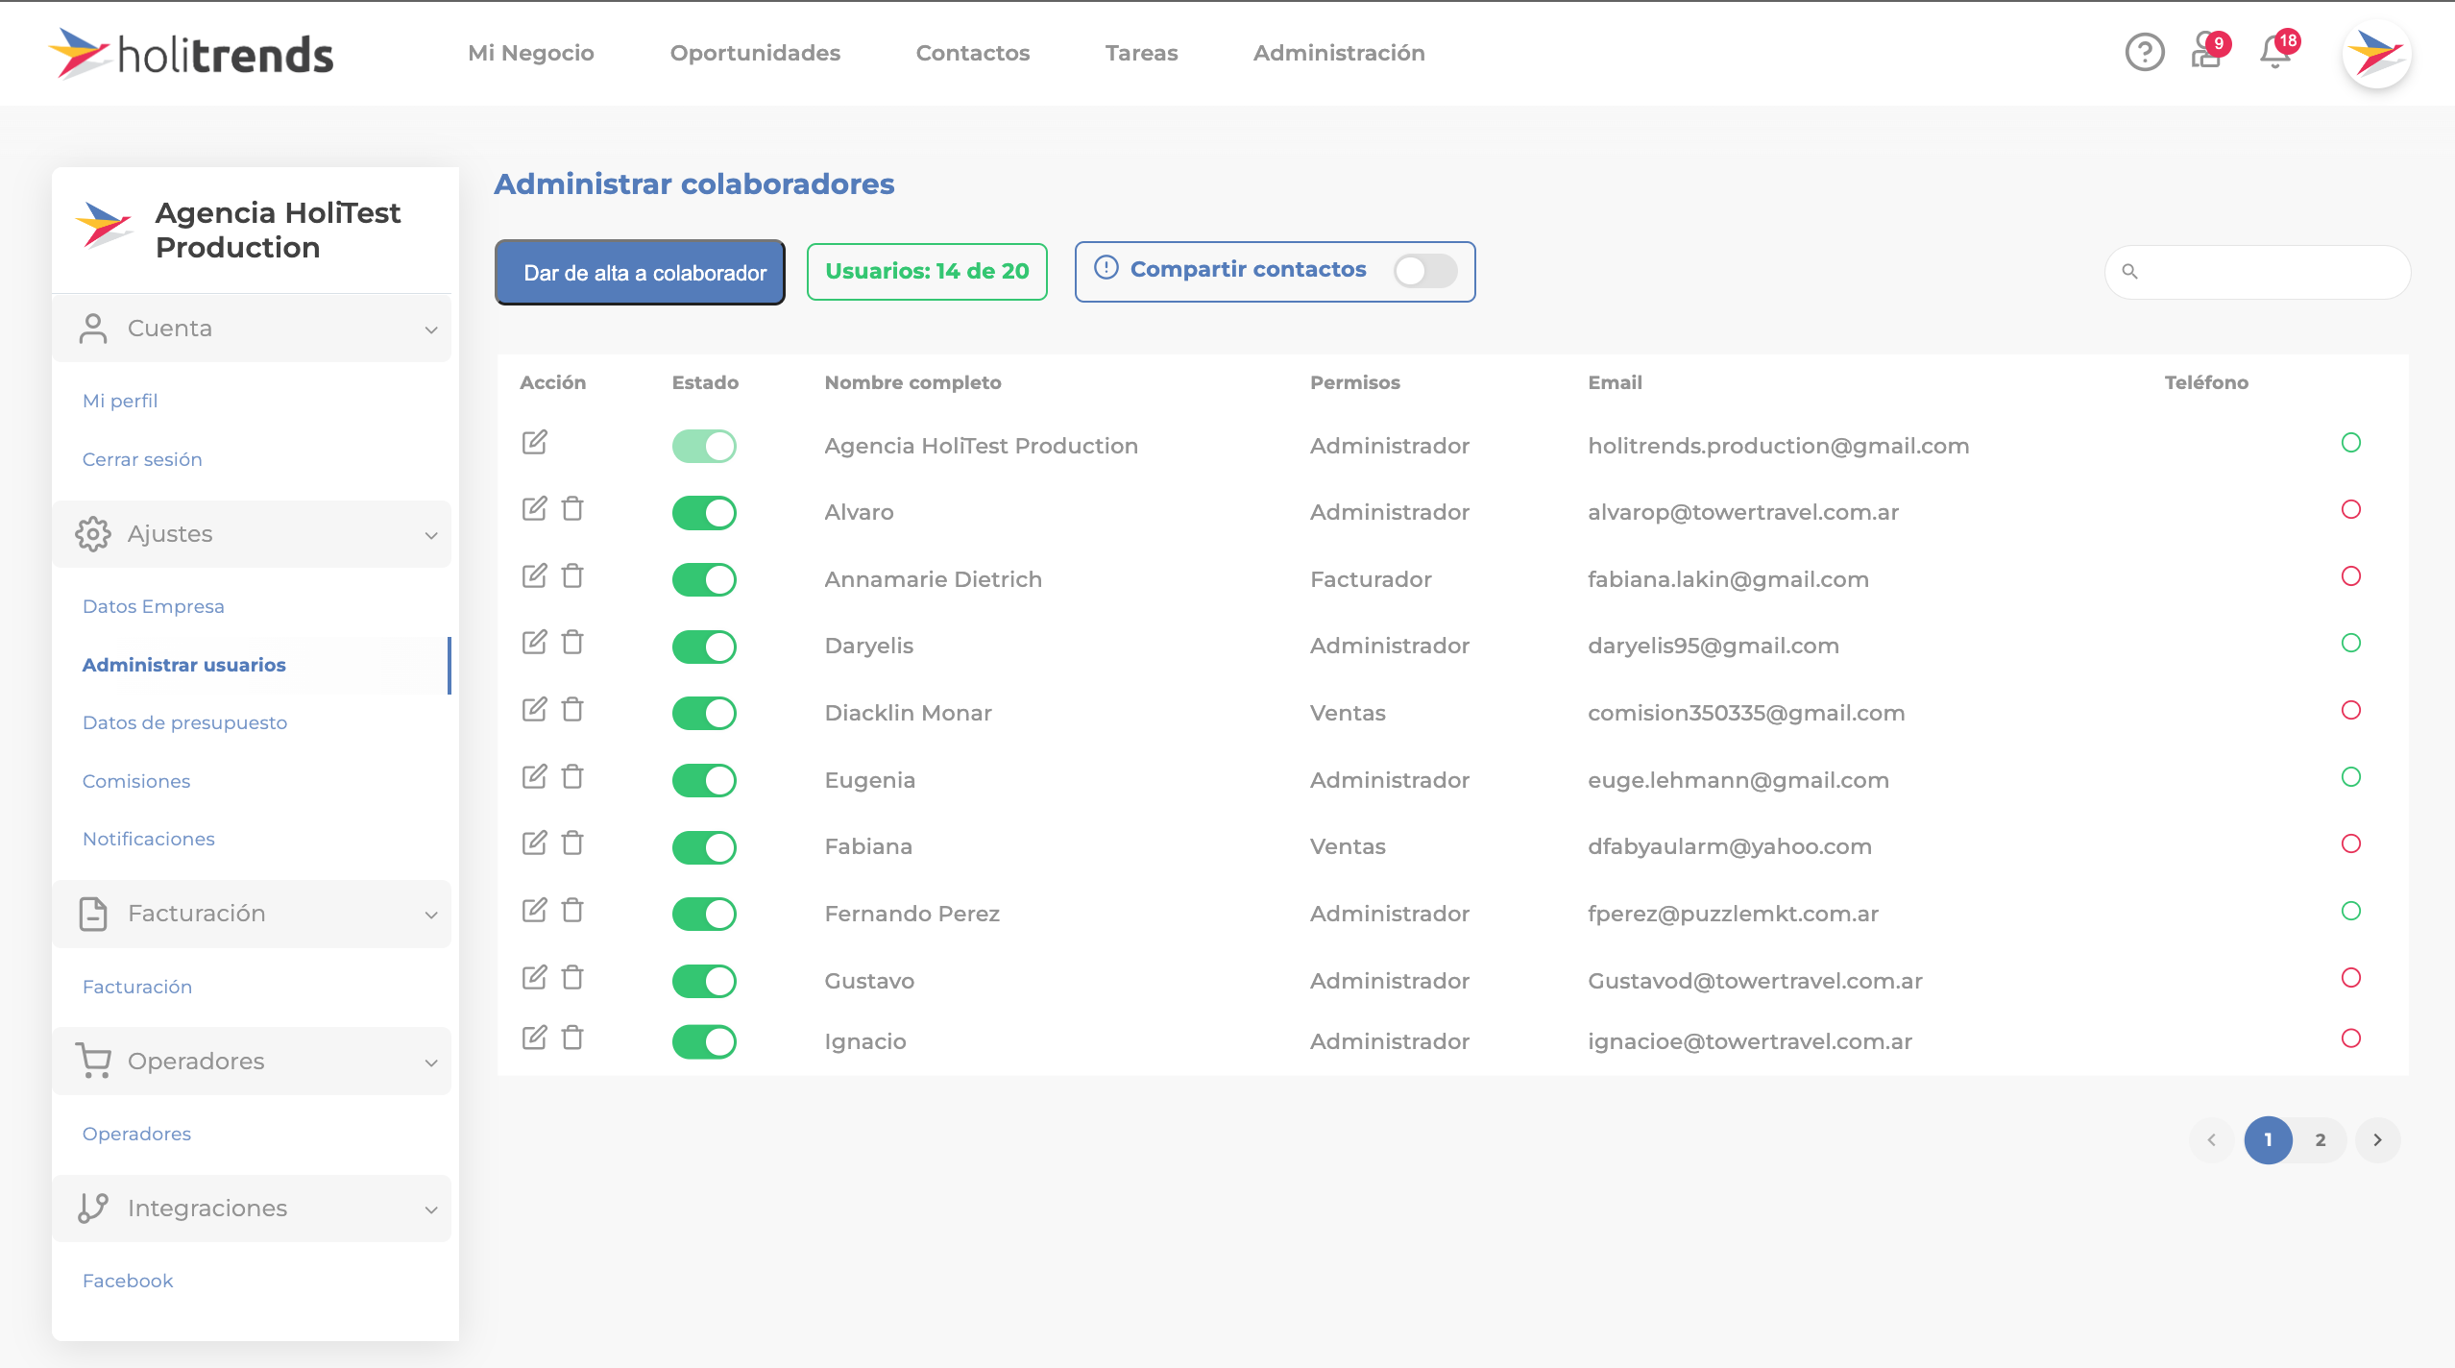Collapse the Facturación sidebar section header

[252, 914]
